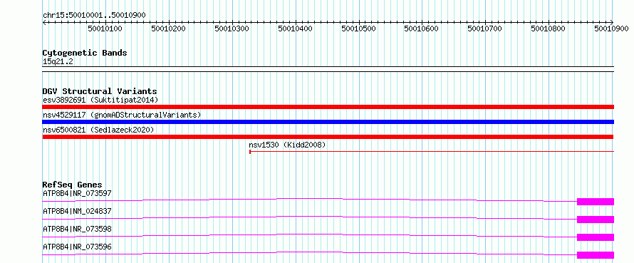This screenshot has width=634, height=263.
Task: Click the chr15:50010001..50010900 region label
Action: [94, 16]
